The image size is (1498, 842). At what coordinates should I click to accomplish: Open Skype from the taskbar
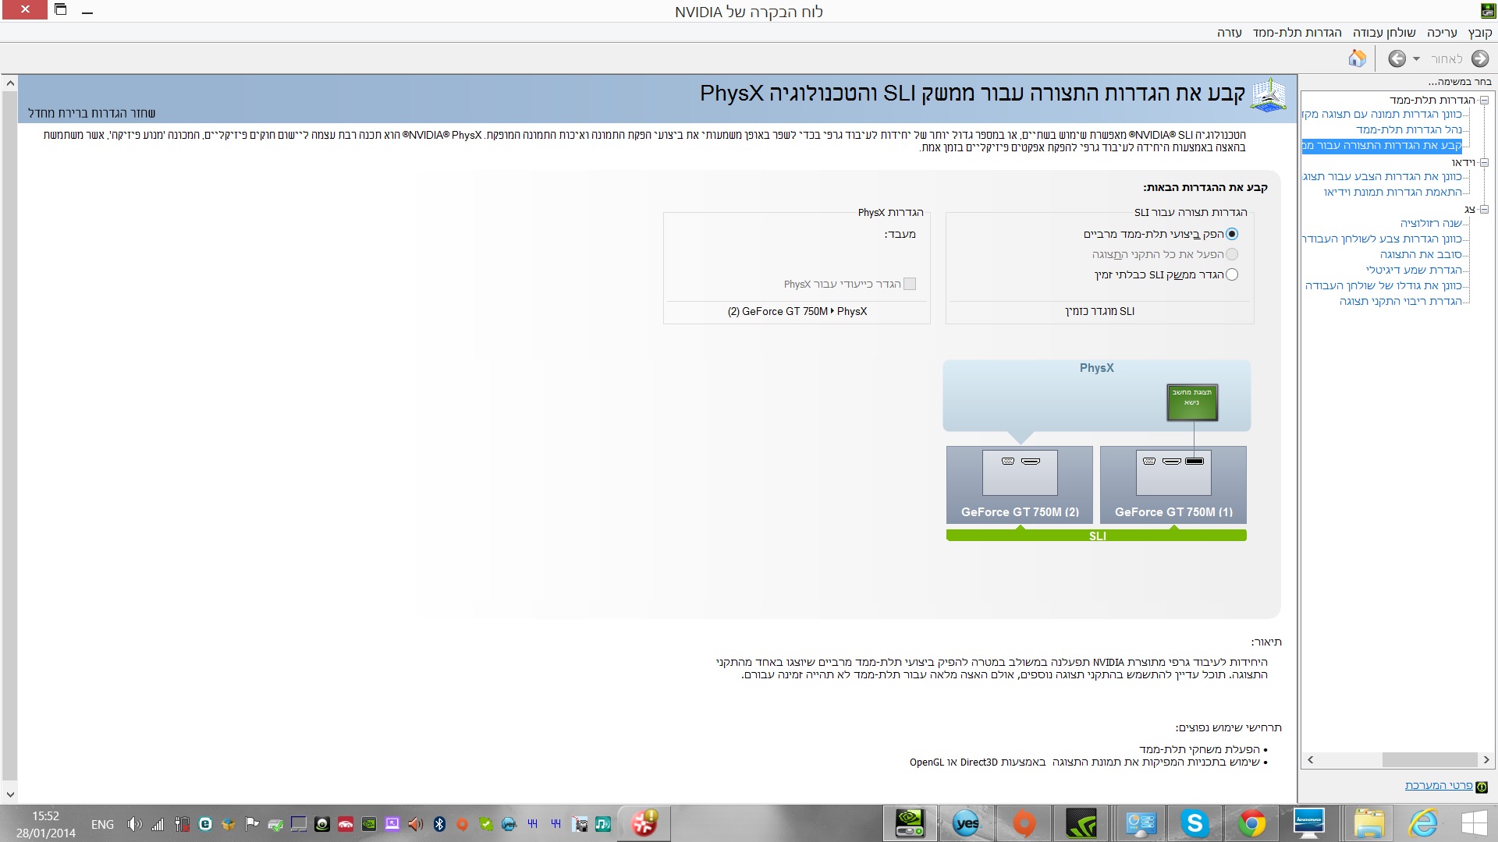point(1194,823)
